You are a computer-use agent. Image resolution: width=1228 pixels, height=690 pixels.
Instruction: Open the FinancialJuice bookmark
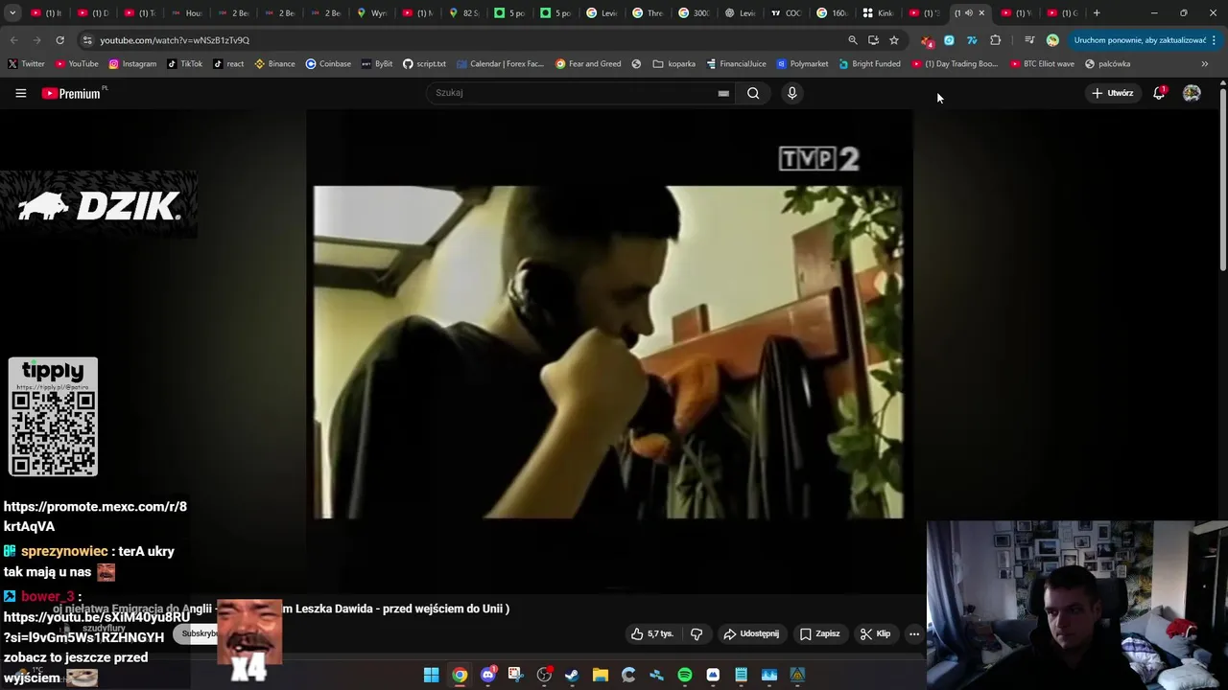736,64
